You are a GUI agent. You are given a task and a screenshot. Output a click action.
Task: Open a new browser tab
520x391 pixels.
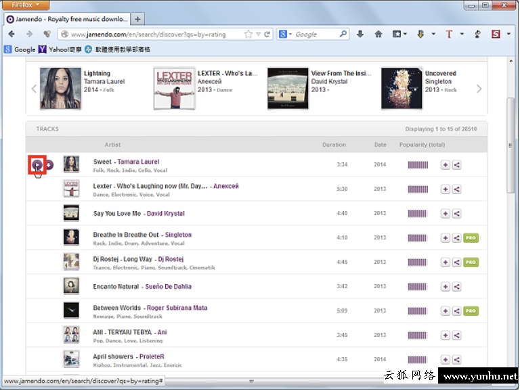pyautogui.click(x=137, y=19)
